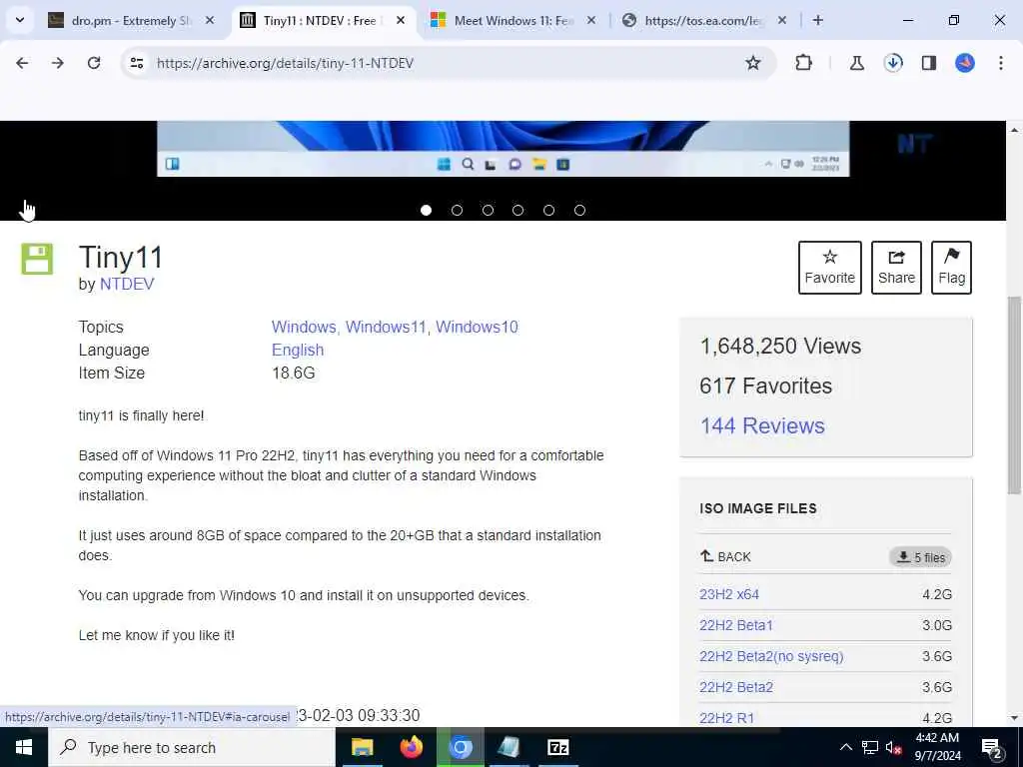Select the sixth carousel dot

[579, 210]
